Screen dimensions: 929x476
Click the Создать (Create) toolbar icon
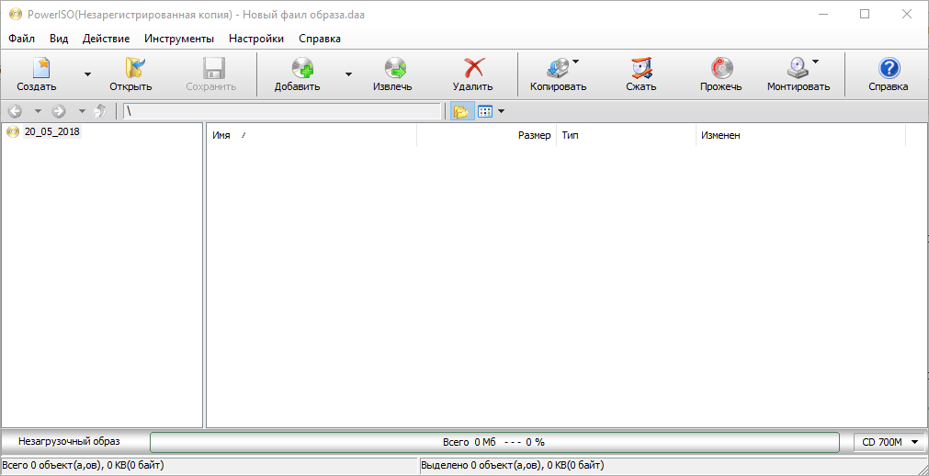40,68
